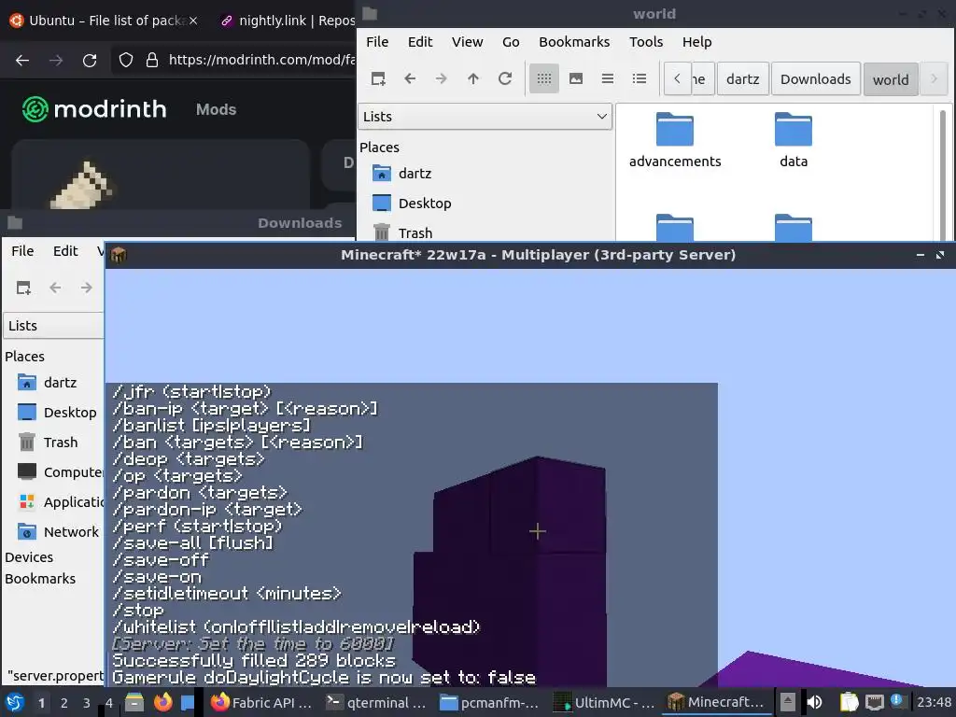
Task: Switch to the nightly.link browser tab
Action: 287,21
